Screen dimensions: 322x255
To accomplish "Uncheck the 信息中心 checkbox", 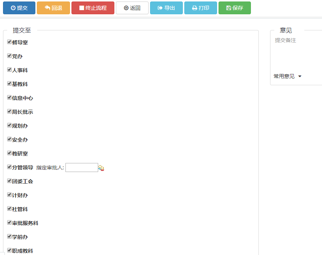I will point(9,97).
